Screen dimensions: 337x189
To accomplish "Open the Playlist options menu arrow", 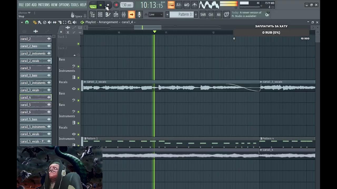I will coord(22,22).
